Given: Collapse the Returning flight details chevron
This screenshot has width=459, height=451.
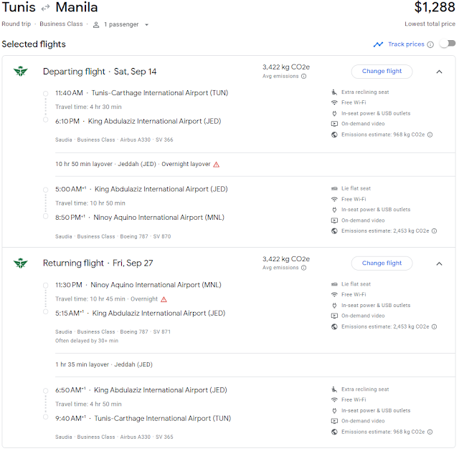Looking at the screenshot, I should coord(439,263).
